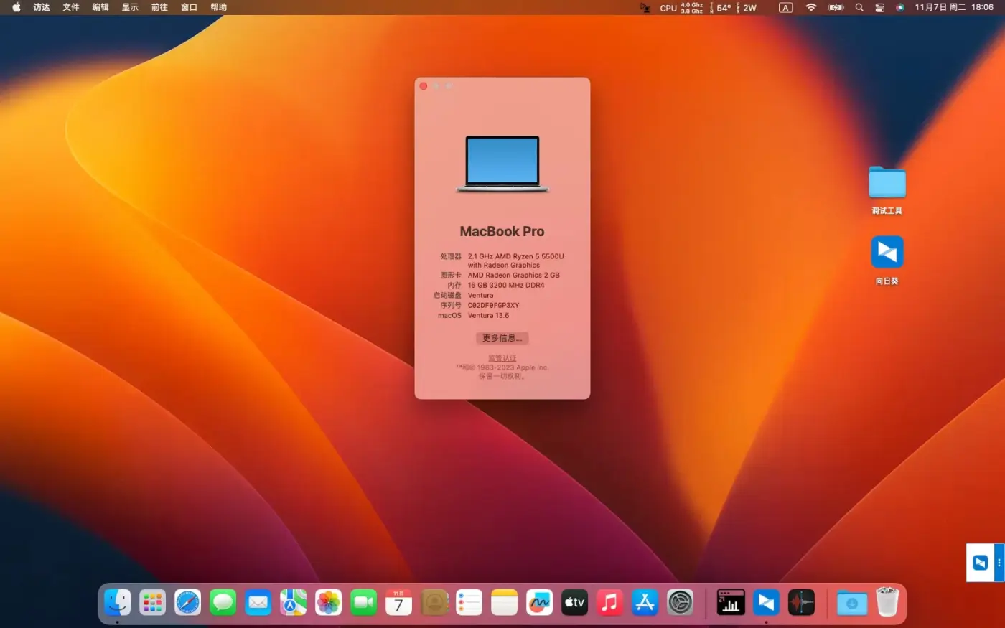Launch FaceTime from the Dock
The height and width of the screenshot is (628, 1005).
point(363,602)
